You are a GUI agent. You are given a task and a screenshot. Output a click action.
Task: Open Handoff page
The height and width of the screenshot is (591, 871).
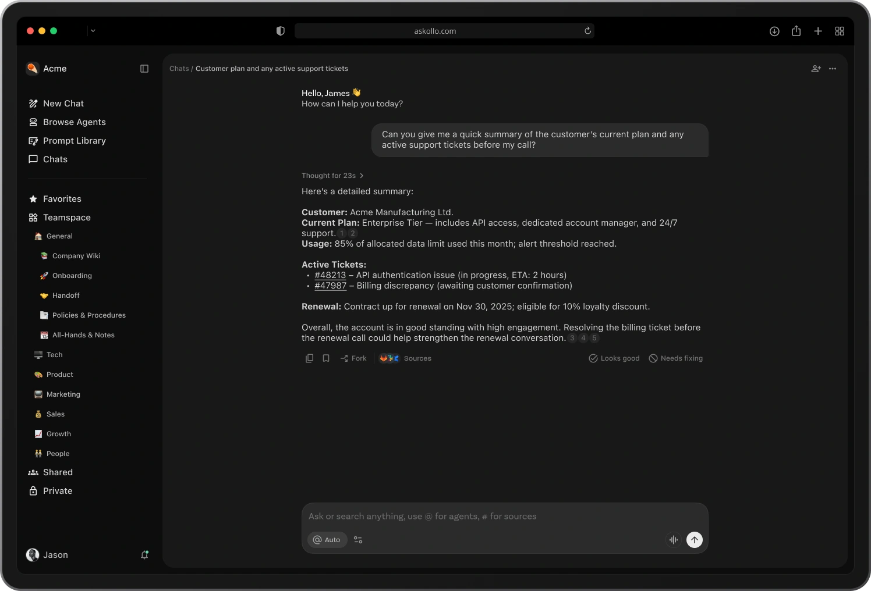click(x=60, y=295)
